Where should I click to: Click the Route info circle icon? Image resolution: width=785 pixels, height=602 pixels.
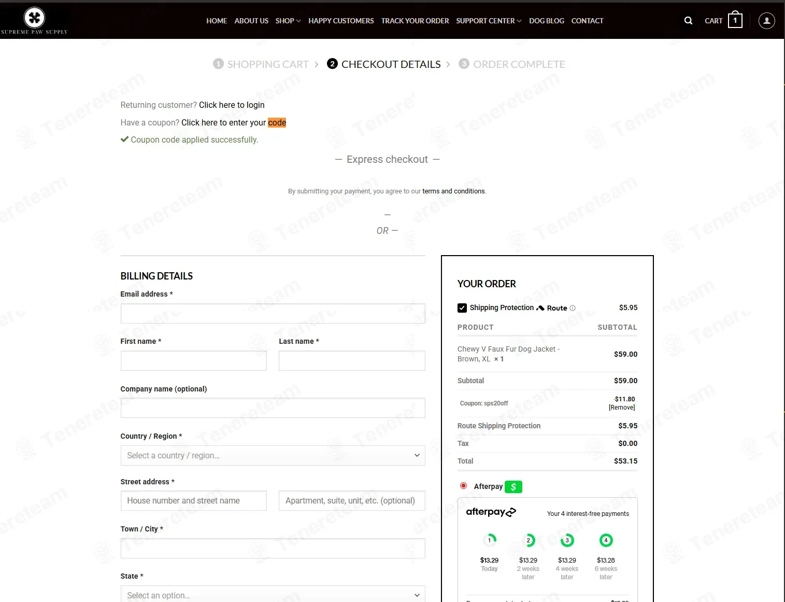coord(573,308)
